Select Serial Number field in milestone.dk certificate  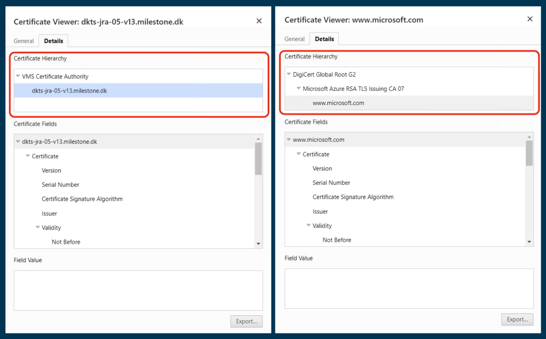60,185
